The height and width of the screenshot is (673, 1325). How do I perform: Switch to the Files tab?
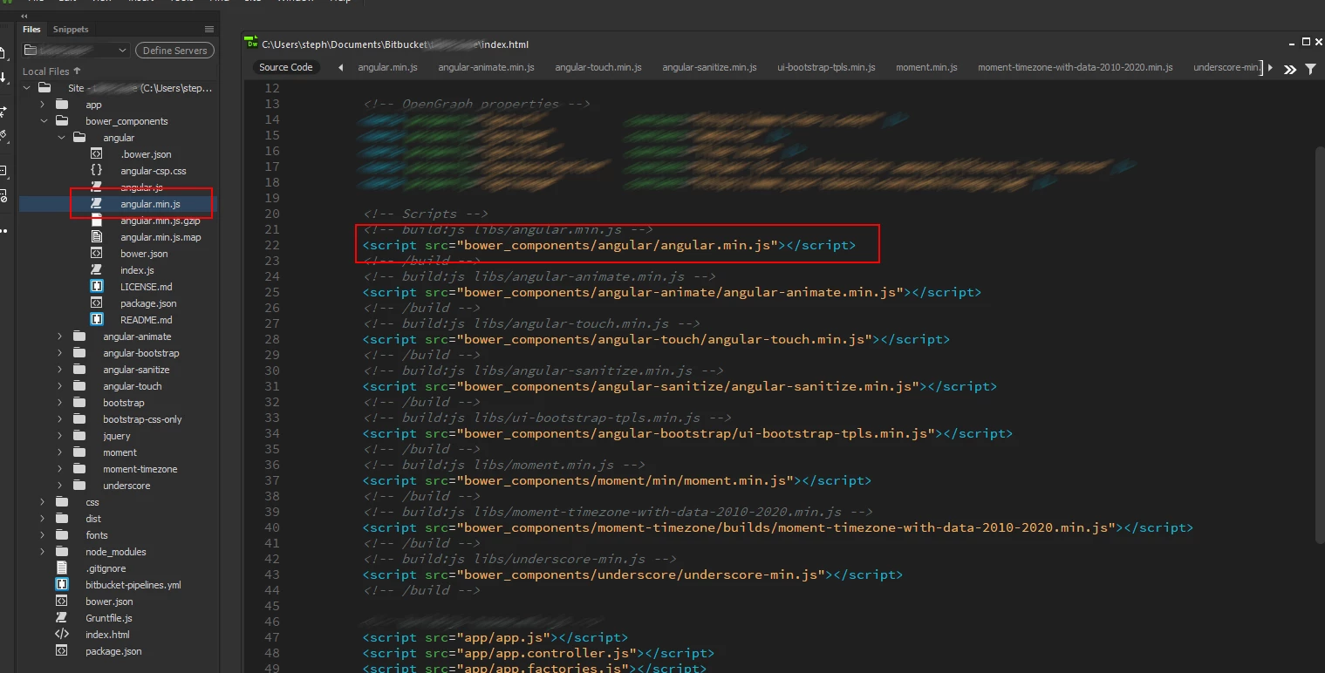tap(31, 30)
